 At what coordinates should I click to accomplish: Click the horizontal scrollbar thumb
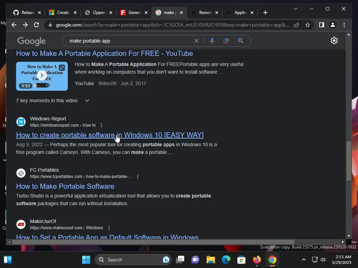click(x=153, y=242)
